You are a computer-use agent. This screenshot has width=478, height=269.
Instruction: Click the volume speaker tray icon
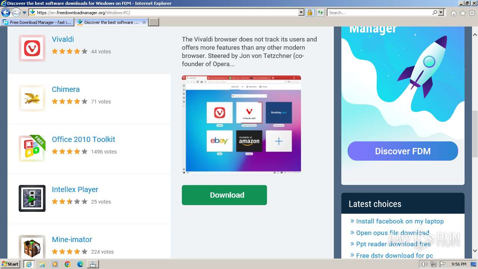[424, 264]
